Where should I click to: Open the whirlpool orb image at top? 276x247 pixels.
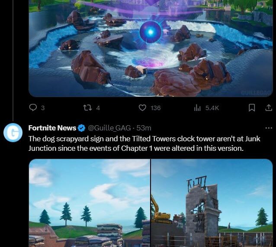pos(151,48)
